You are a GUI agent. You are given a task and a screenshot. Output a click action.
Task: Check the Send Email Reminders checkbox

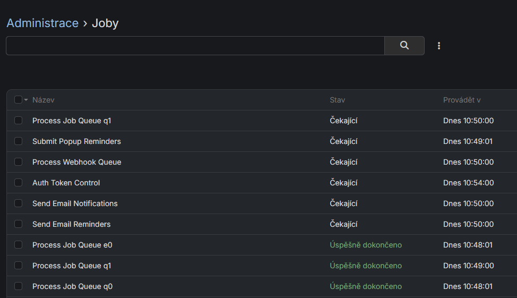click(19, 224)
